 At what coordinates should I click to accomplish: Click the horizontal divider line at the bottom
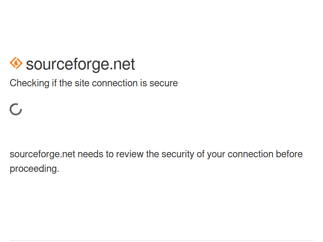click(x=161, y=241)
